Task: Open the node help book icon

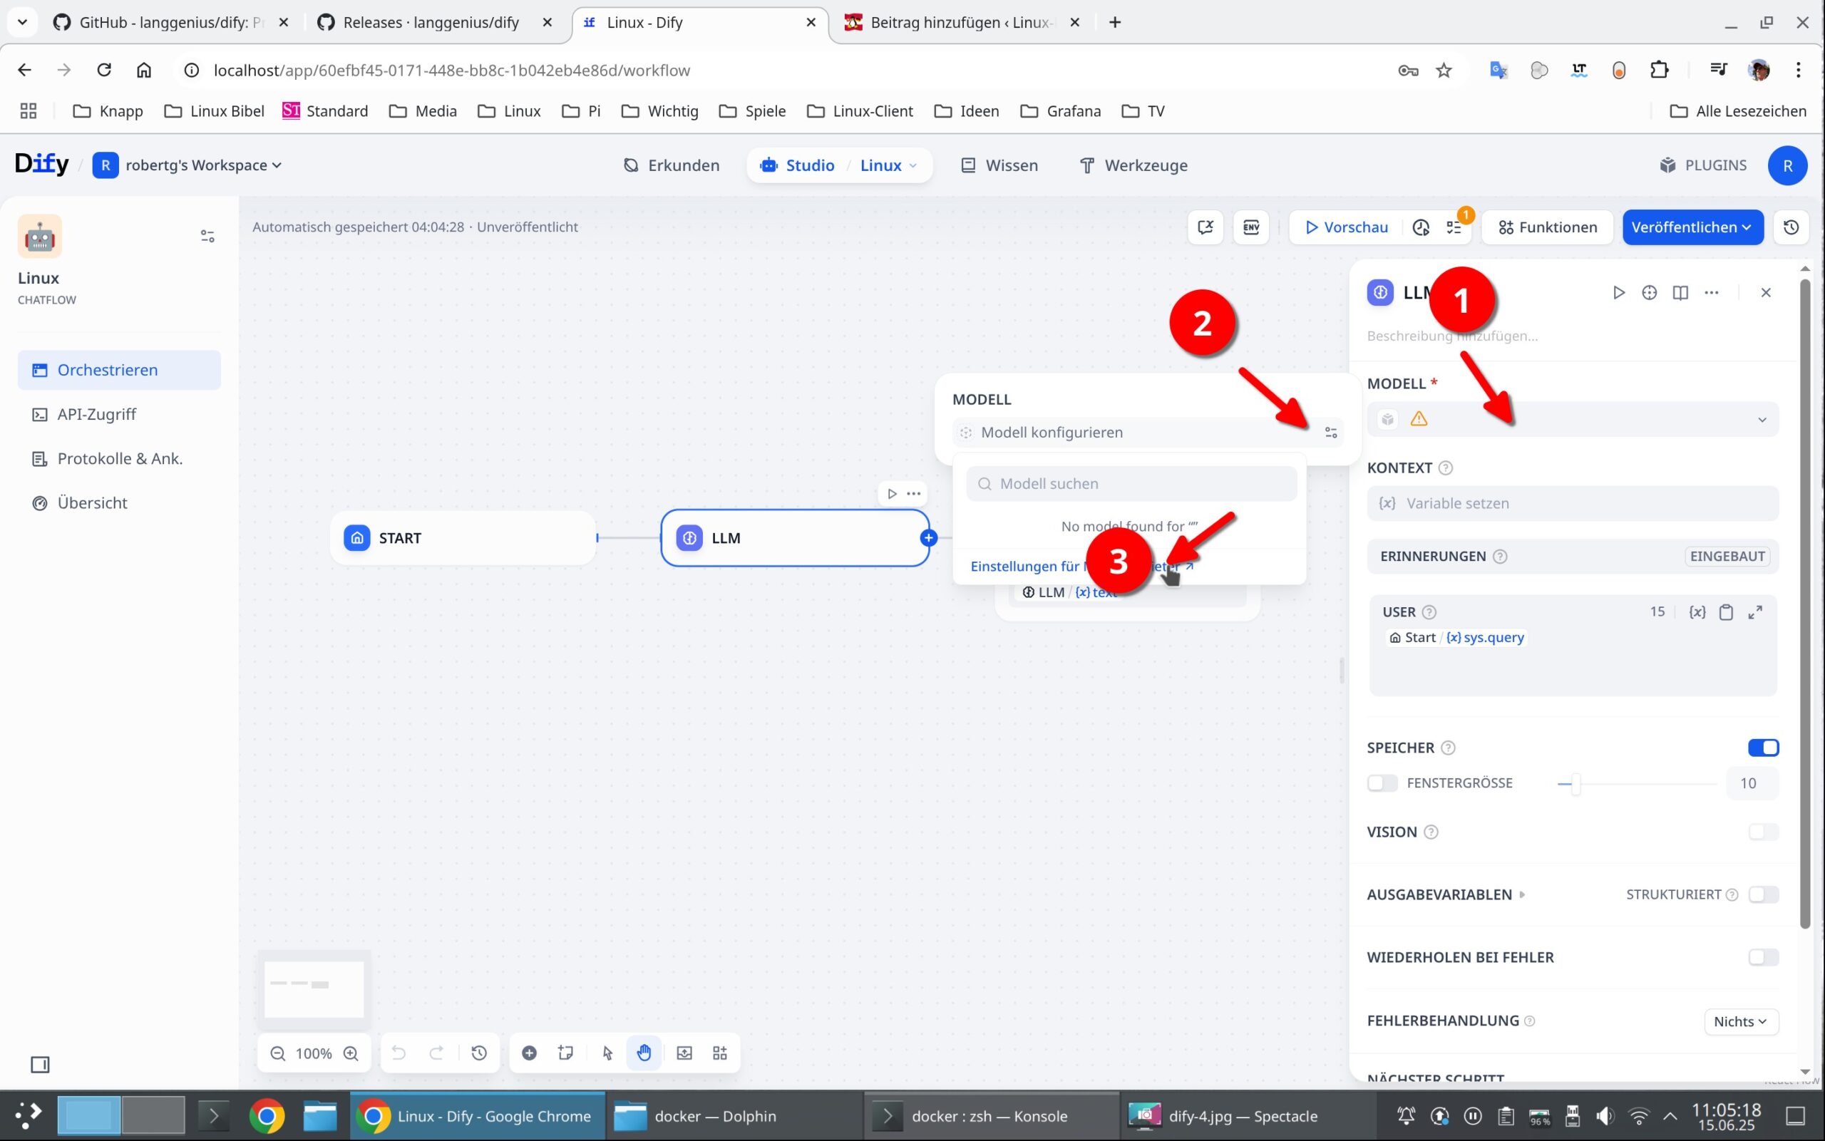Action: coord(1680,293)
